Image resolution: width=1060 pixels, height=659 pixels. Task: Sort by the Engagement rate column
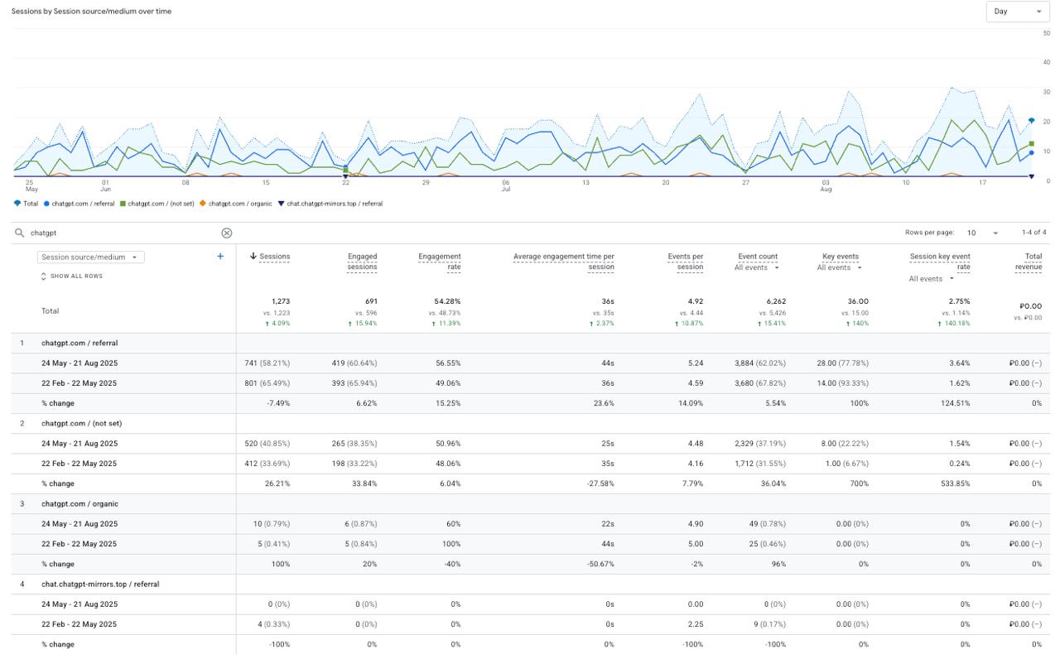pyautogui.click(x=440, y=262)
